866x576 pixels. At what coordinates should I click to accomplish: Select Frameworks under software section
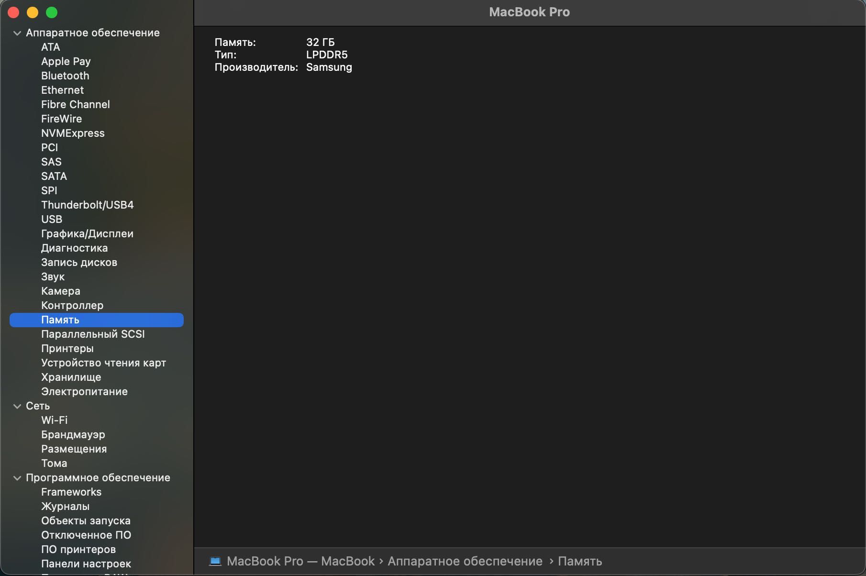click(71, 492)
